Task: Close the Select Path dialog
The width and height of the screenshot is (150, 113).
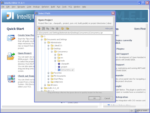Action: [113, 13]
